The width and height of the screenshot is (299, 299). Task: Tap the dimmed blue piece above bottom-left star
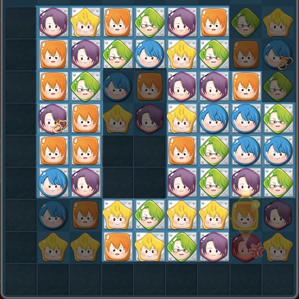pos(53,215)
